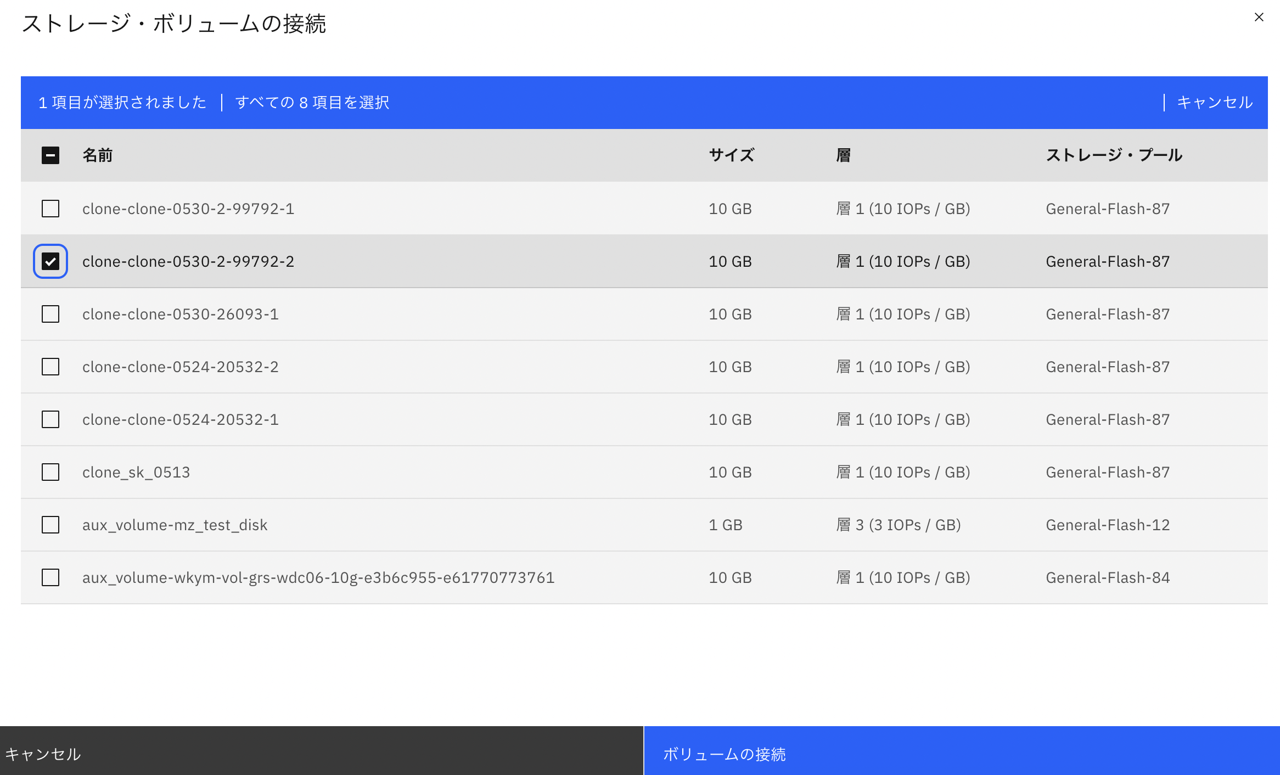This screenshot has height=775, width=1280.
Task: Click the 層 column header
Action: pyautogui.click(x=843, y=155)
